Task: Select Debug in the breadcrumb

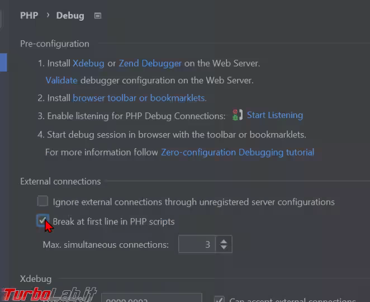Action: tap(70, 16)
